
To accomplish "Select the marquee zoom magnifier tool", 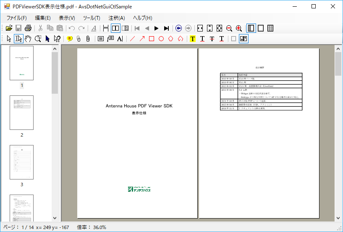I will pyautogui.click(x=38, y=39).
